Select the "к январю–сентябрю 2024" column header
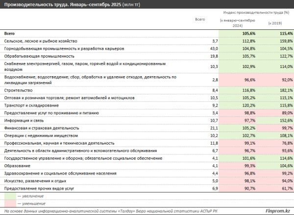The height and width of the screenshot is (215, 294). click(238, 23)
